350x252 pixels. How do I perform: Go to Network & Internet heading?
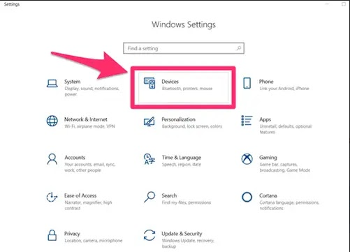[x=86, y=119]
